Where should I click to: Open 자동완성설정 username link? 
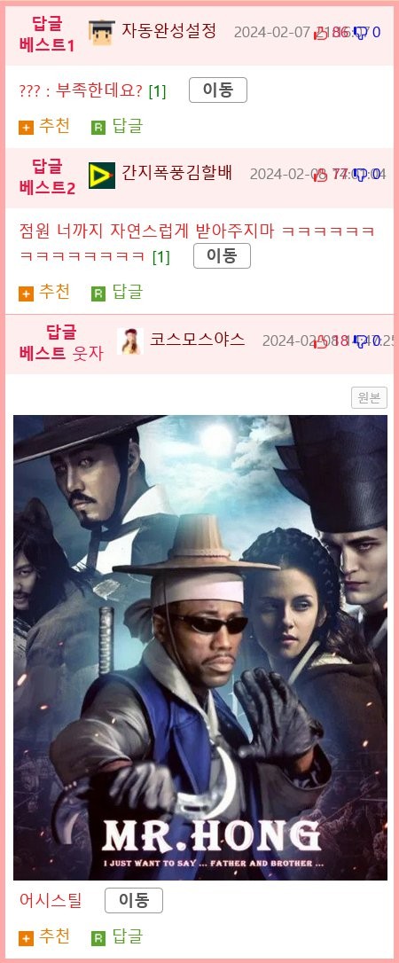tap(168, 31)
